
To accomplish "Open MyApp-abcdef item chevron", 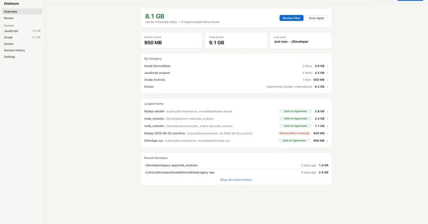I will coord(328,111).
